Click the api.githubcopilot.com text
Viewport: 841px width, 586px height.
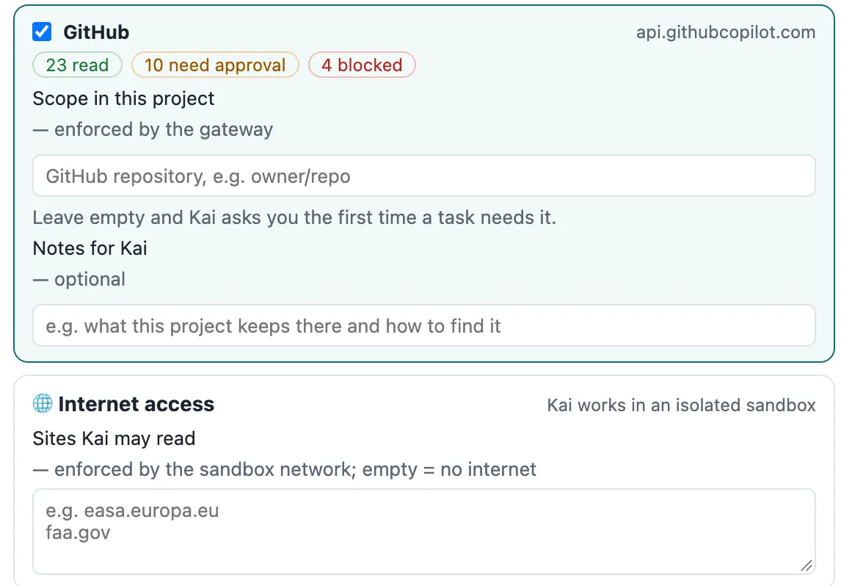pos(726,32)
